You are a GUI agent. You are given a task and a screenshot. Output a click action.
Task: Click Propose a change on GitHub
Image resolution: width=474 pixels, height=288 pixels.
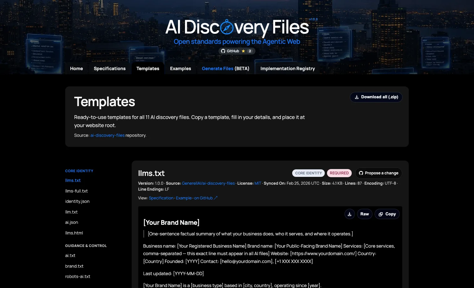[378, 173]
